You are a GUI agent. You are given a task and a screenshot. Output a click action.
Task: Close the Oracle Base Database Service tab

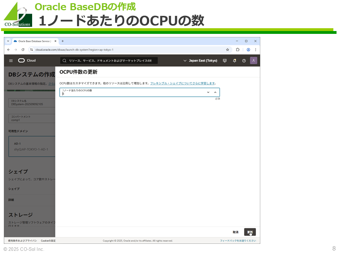coord(55,41)
